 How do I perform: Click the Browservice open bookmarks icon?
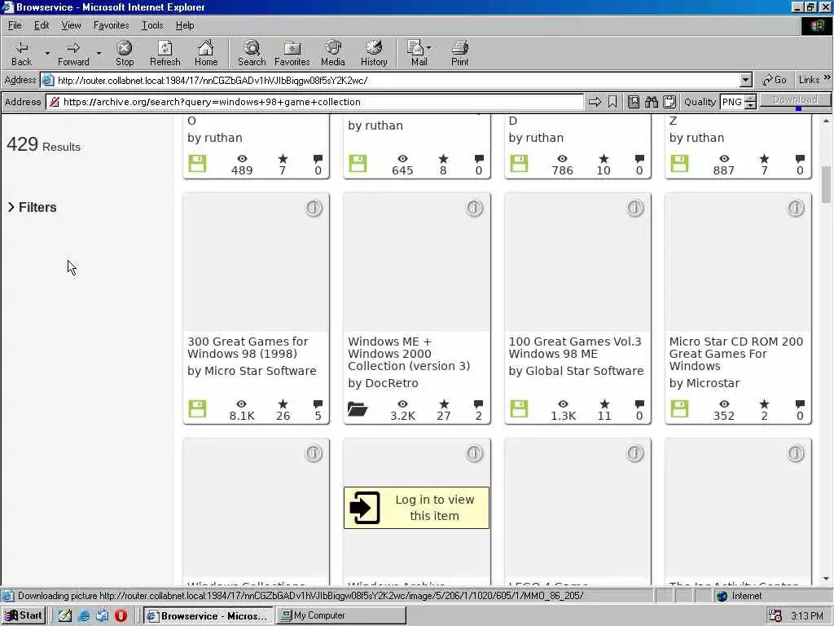click(x=634, y=102)
